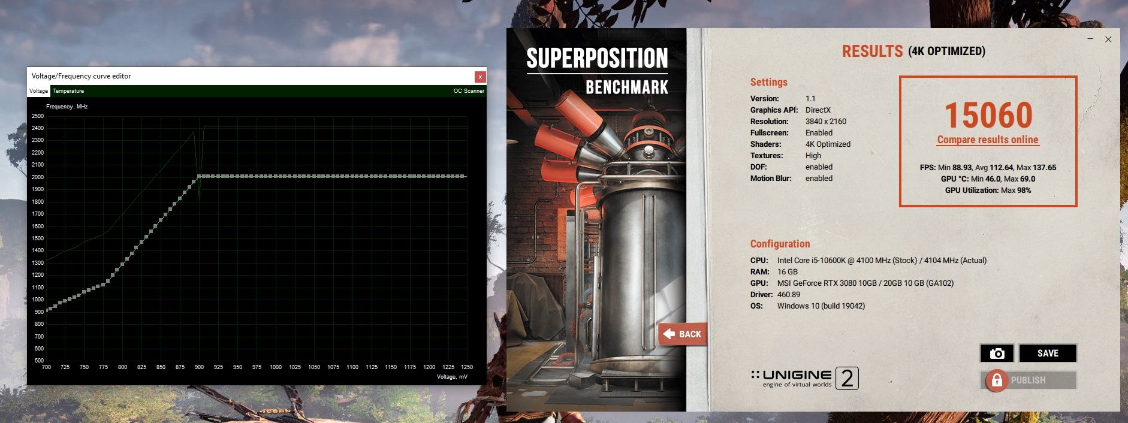
Task: Click the Intel Core i5-10600K CPU entry
Action: [x=882, y=261]
